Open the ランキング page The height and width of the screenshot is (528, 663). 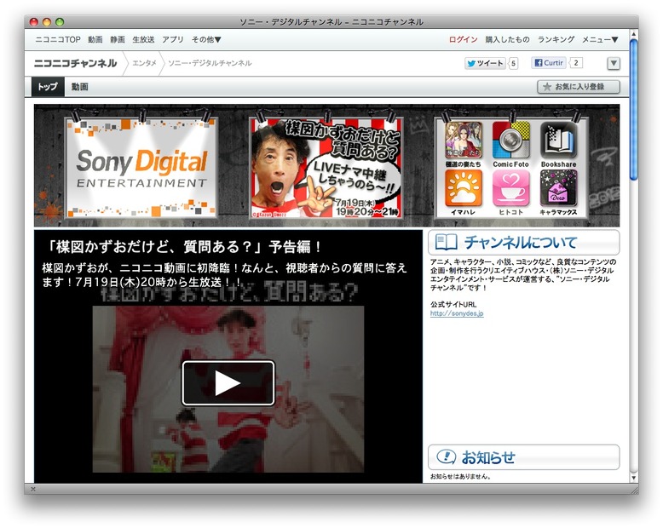(556, 39)
